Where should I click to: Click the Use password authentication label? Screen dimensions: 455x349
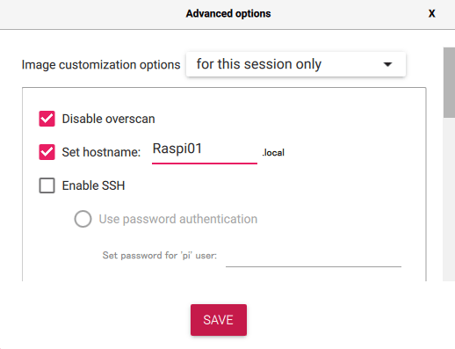click(178, 219)
